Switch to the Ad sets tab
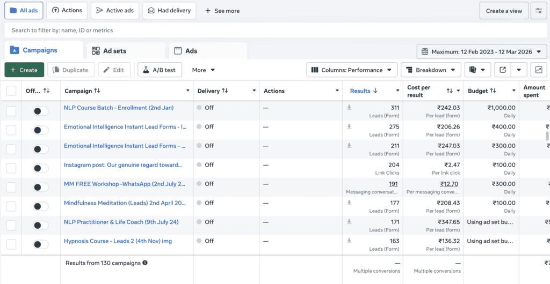Screen dimensions: 550x284 pos(109,51)
